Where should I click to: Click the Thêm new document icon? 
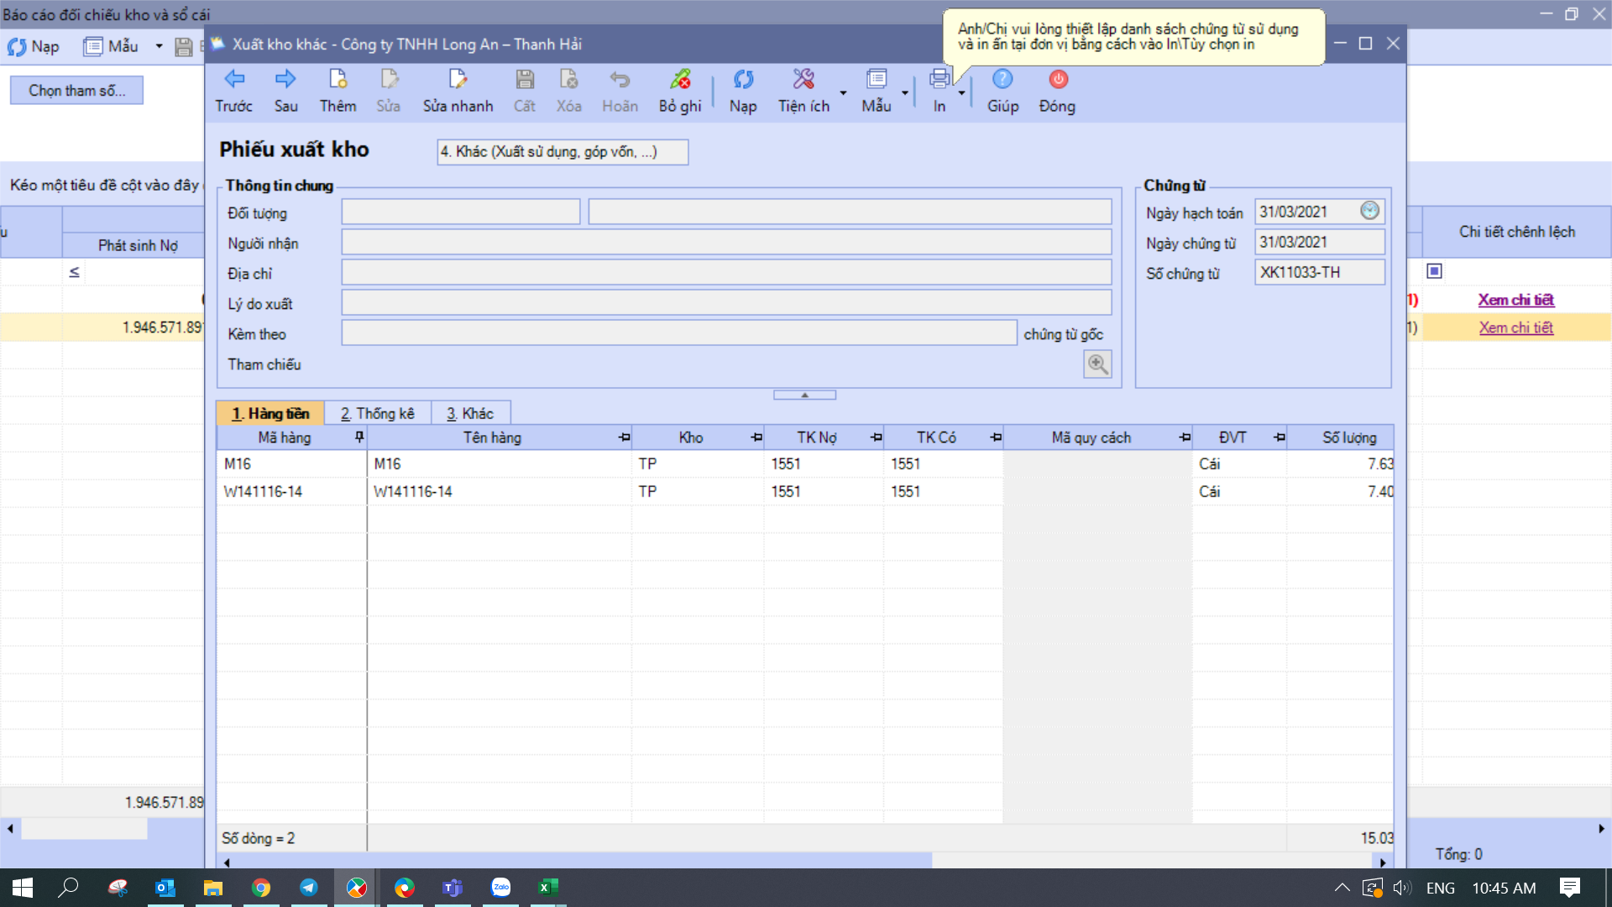338,80
